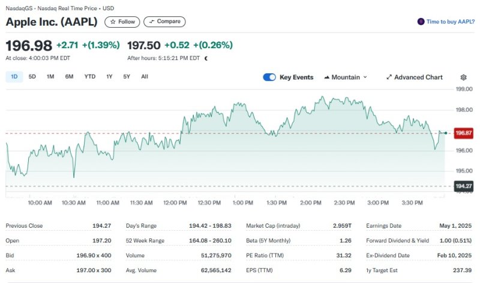Click Forward Dividend & Yield label

tap(397, 241)
